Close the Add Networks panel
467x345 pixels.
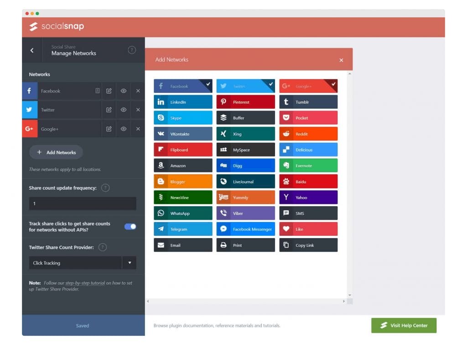341,60
